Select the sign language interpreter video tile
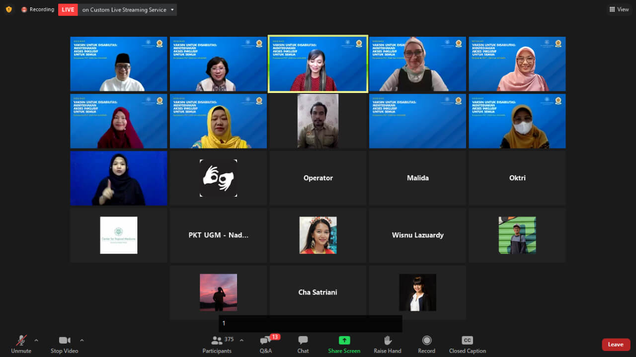The width and height of the screenshot is (636, 357). (x=119, y=178)
